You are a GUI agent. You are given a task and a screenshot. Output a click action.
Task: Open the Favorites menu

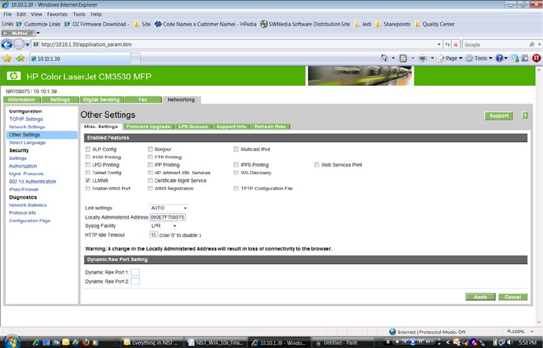[x=57, y=14]
